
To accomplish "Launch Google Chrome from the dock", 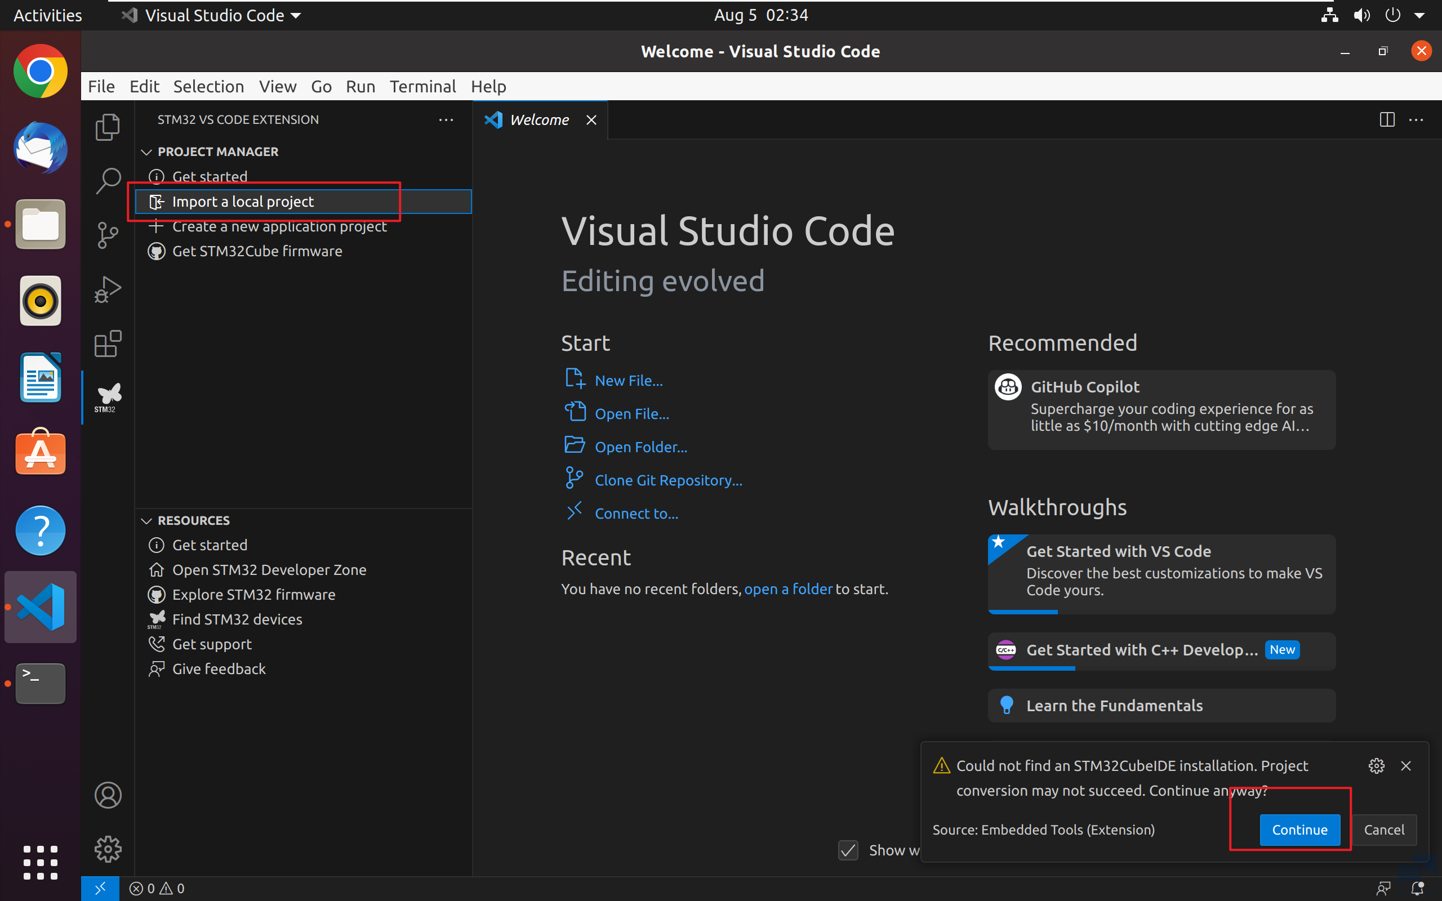I will [x=41, y=71].
